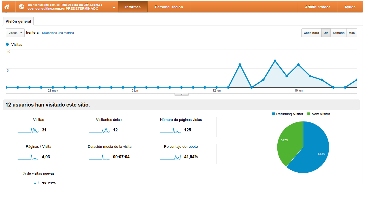Click the Visitas sparkline chart icon
Screen dimensions: 387x217
click(28, 130)
